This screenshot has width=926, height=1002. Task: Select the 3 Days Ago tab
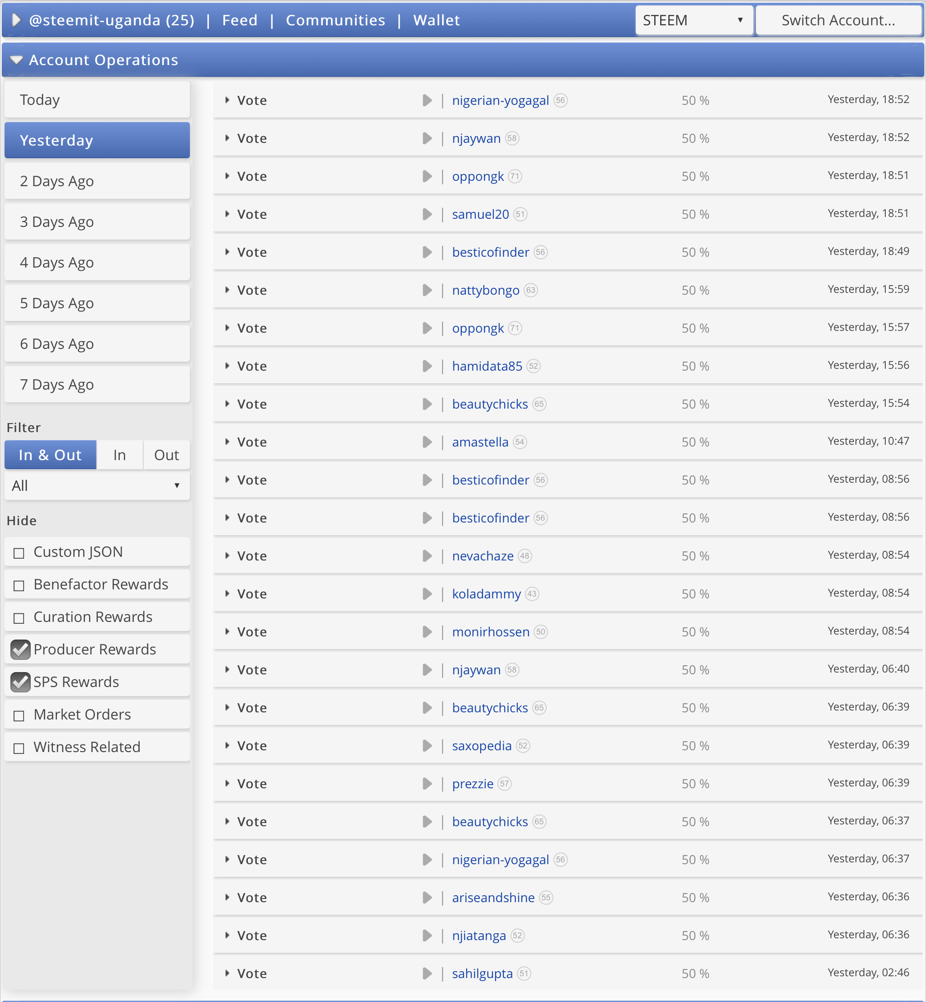pos(97,221)
